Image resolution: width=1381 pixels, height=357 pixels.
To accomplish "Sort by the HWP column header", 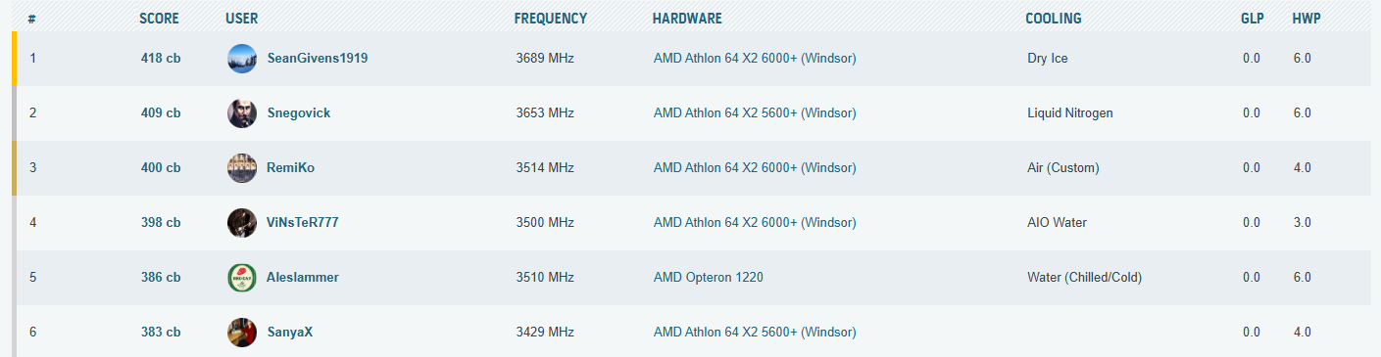I will (x=1307, y=19).
